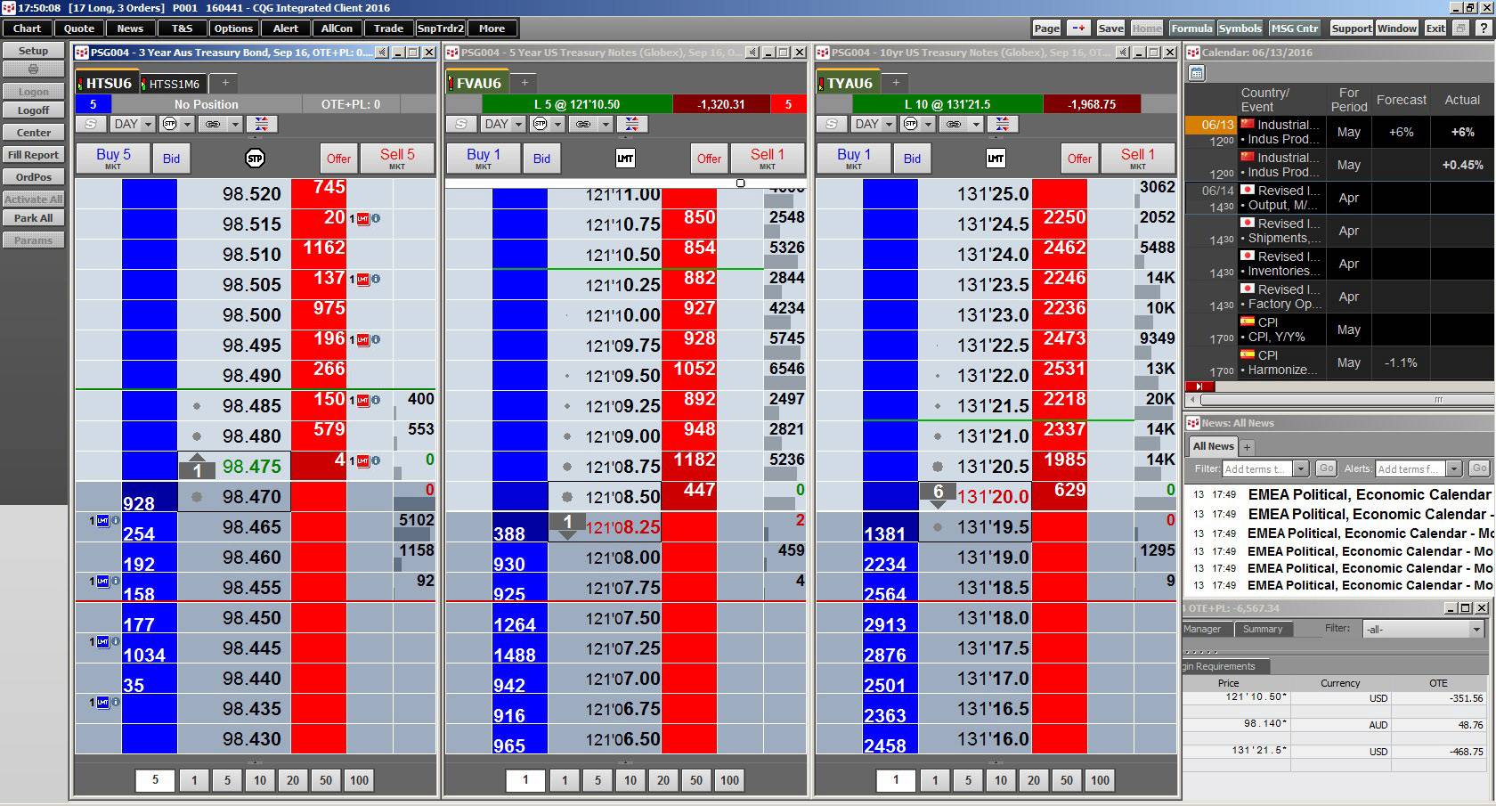Open the -all- Filter dropdown
This screenshot has width=1496, height=806.
point(1475,630)
